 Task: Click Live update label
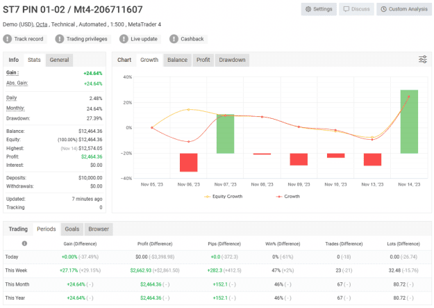pyautogui.click(x=144, y=39)
